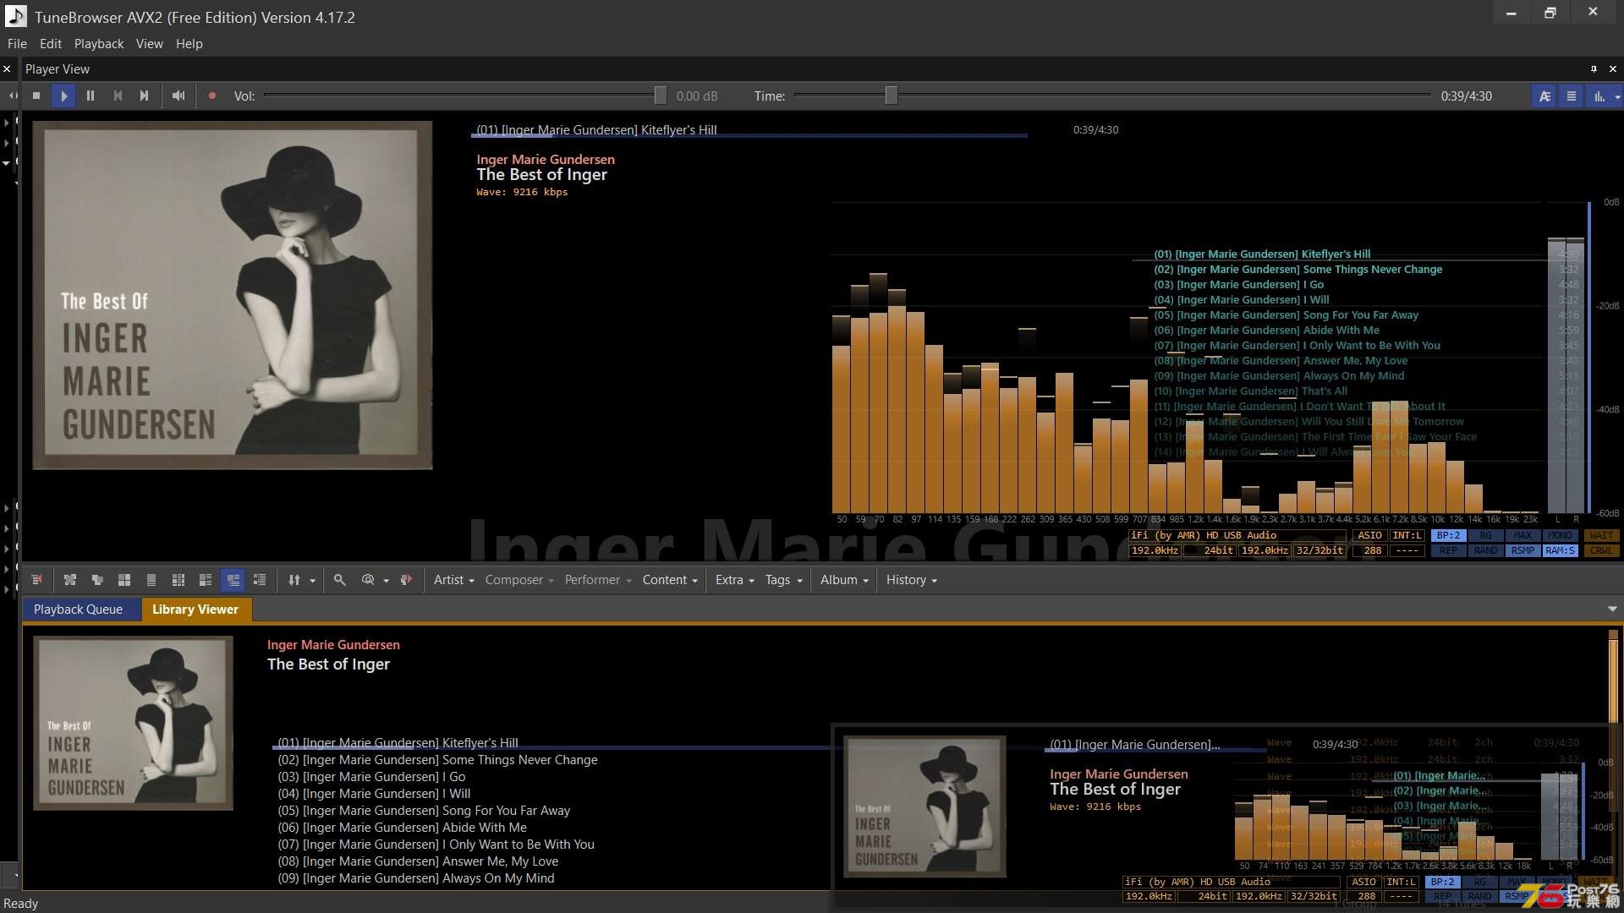Switch to the Library Viewer tab
1624x913 pixels.
[x=195, y=609]
